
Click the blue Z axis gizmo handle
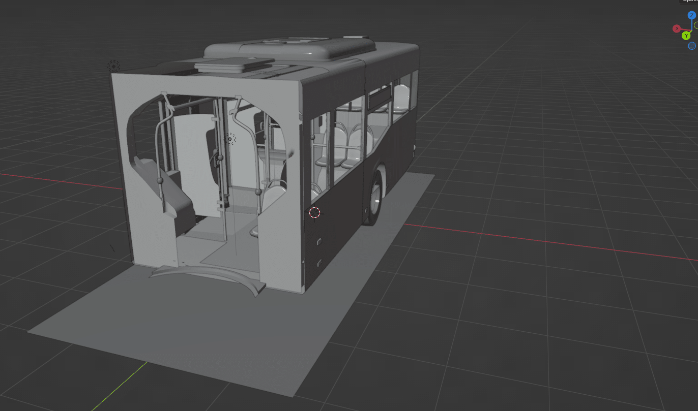click(691, 16)
